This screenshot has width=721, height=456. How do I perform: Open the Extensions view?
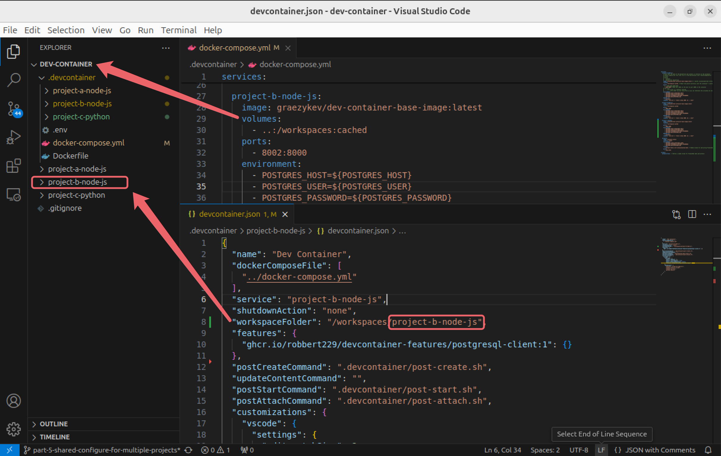13,165
